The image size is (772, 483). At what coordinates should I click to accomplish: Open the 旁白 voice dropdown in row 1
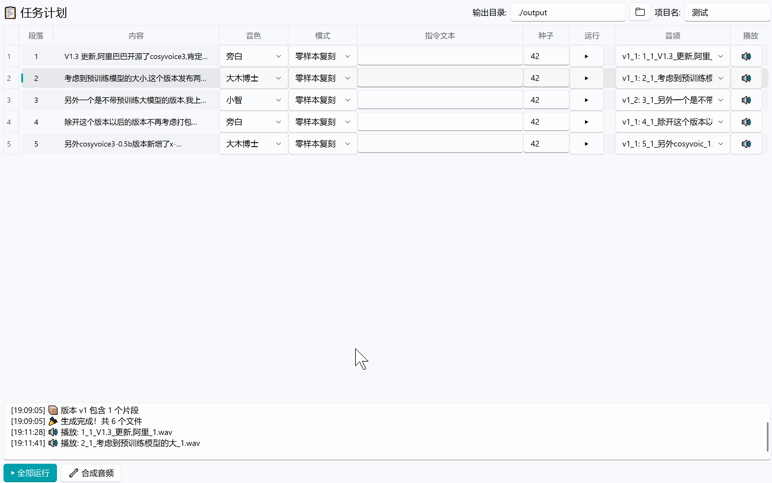tap(253, 56)
